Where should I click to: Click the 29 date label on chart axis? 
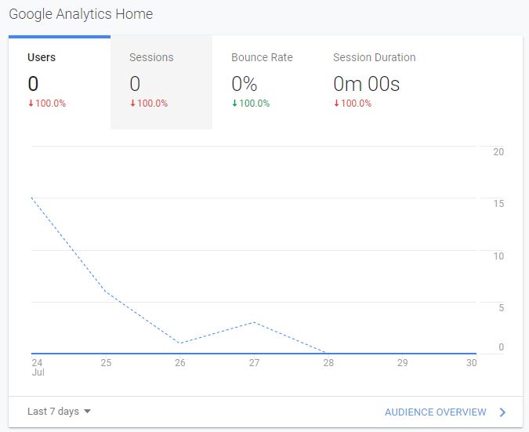coord(403,363)
